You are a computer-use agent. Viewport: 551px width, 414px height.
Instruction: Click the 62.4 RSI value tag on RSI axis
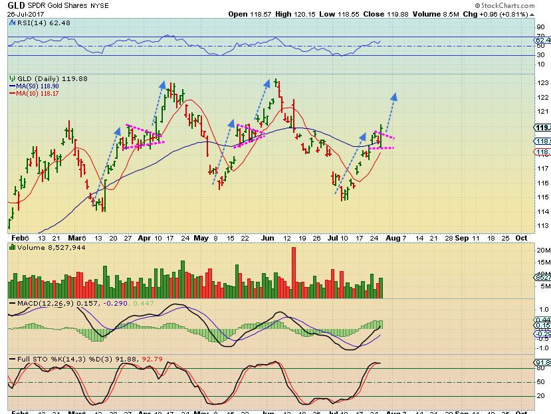[542, 41]
